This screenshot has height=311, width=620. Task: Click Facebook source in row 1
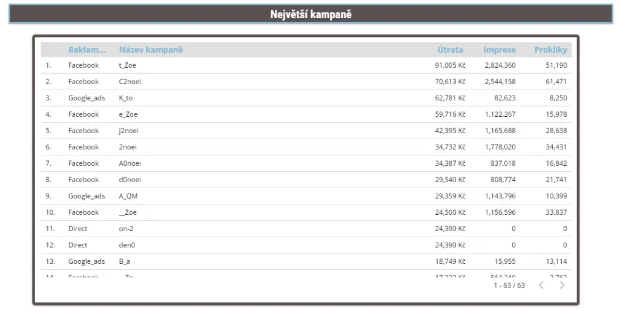click(84, 65)
